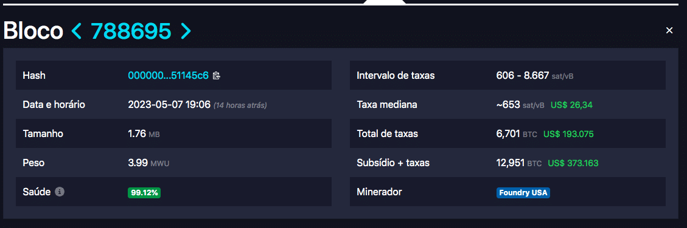
Task: Click the median fee ~653 sat/vB value
Action: point(520,105)
